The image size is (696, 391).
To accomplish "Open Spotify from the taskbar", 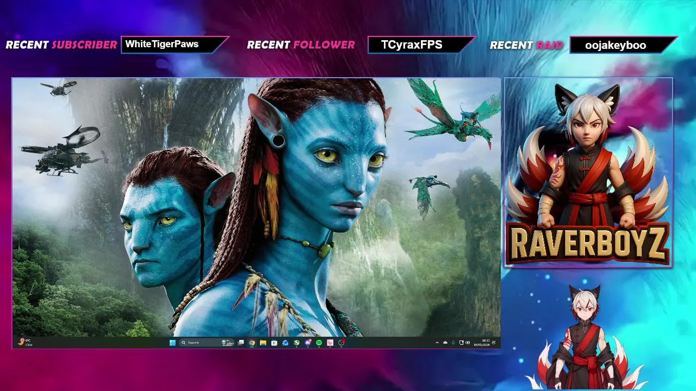I will [319, 343].
